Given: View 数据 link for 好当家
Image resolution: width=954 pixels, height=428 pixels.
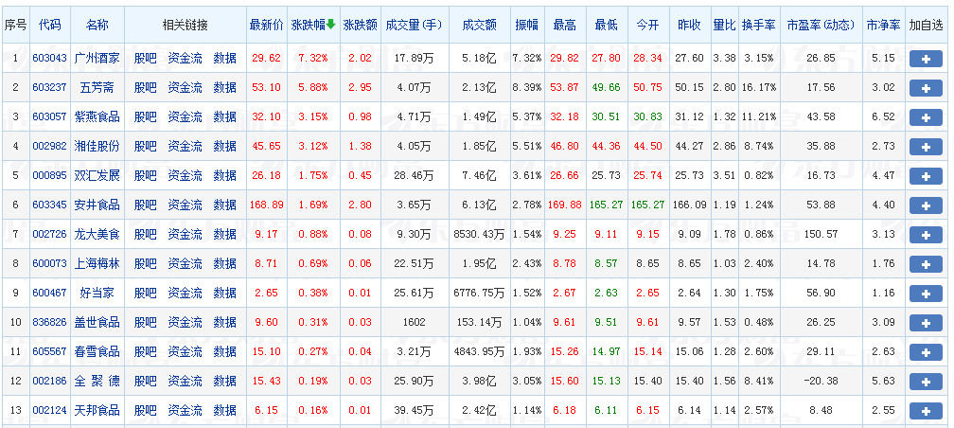Looking at the screenshot, I should [225, 294].
